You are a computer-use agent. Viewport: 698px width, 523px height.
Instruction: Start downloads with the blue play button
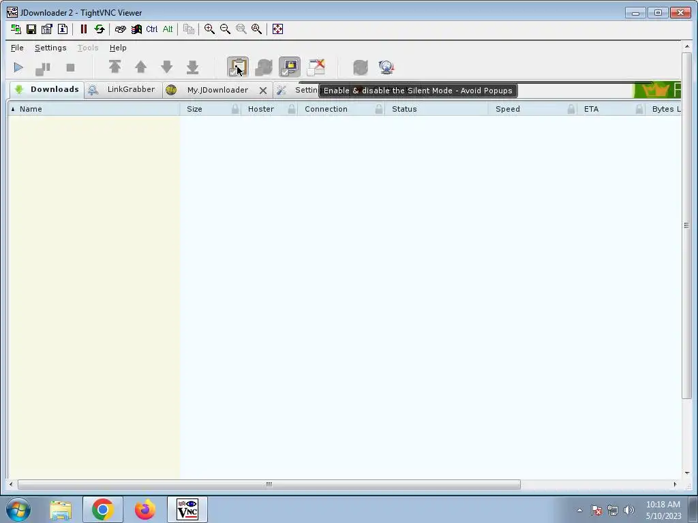tap(18, 67)
